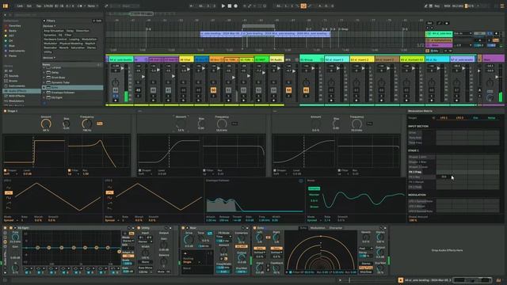Screen dimensions: 507x285
Task: Click the orange icon at the top-left corner
Action: [x=6, y=6]
